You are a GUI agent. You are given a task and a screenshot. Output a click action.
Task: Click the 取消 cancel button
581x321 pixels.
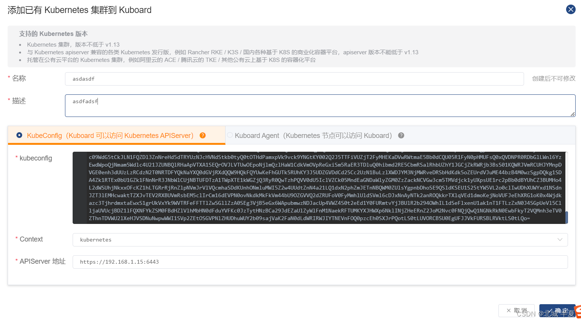point(516,310)
